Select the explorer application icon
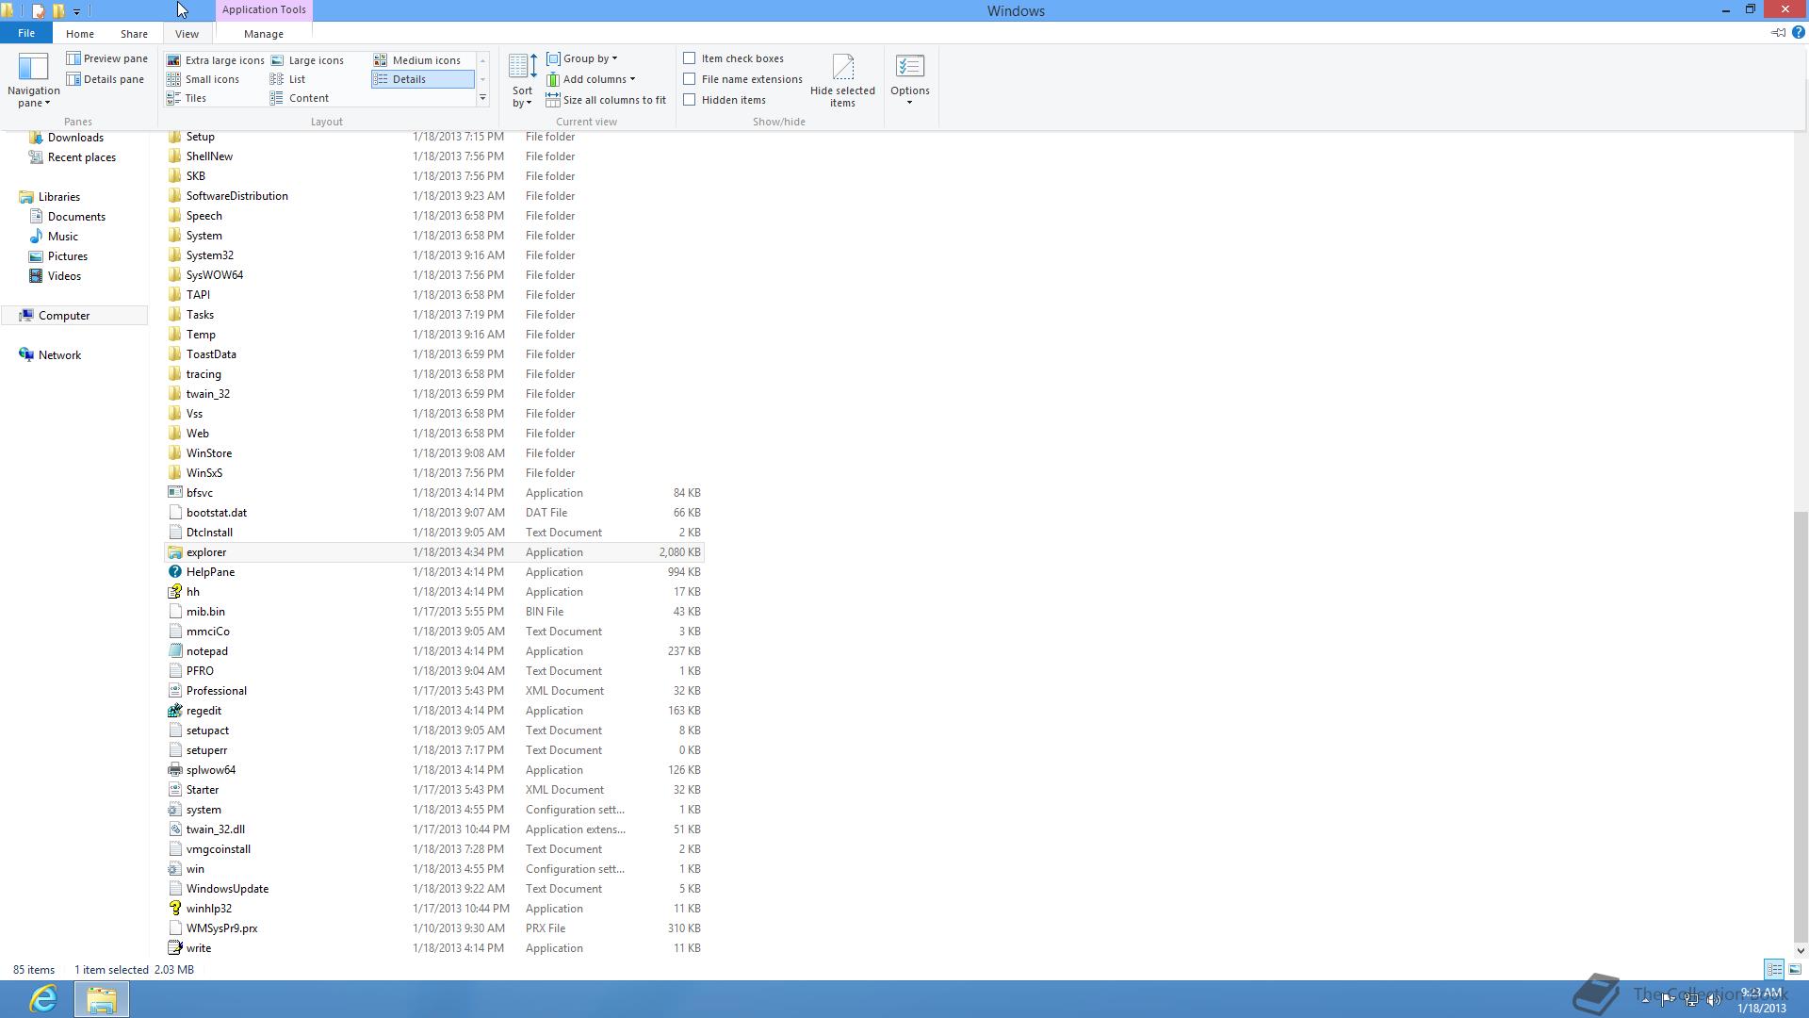This screenshot has height=1018, width=1809. [175, 552]
